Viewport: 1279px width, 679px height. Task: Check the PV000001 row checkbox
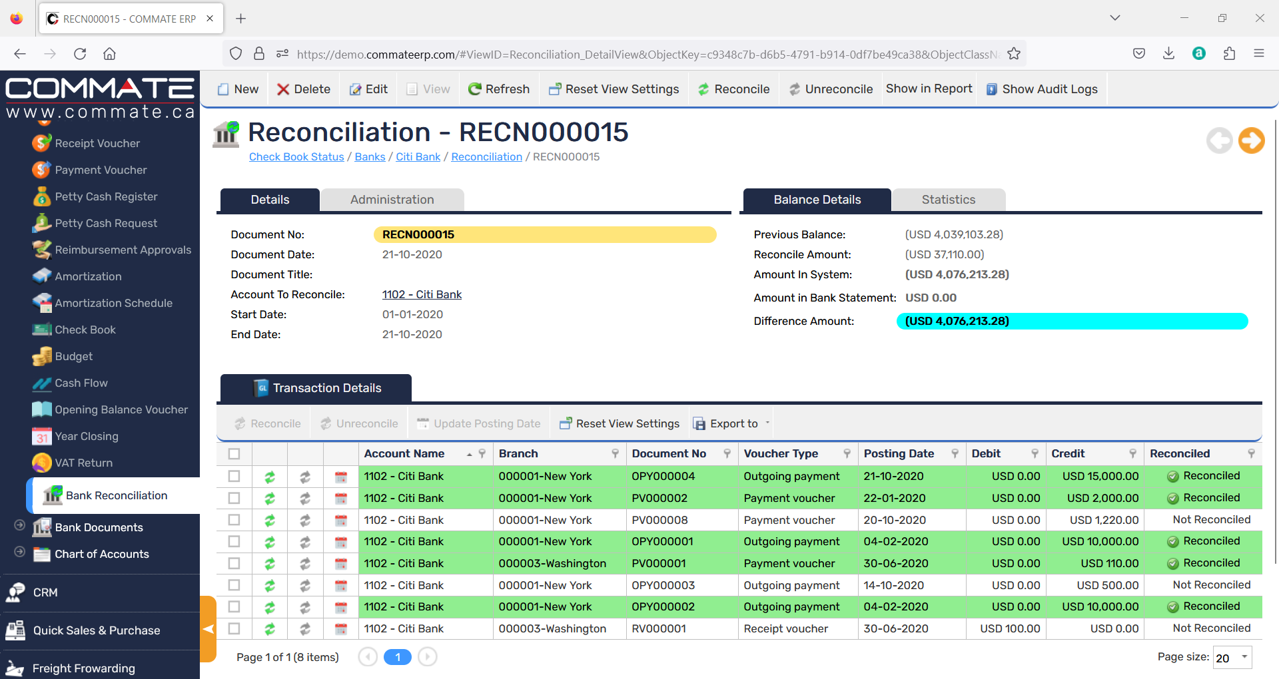234,563
